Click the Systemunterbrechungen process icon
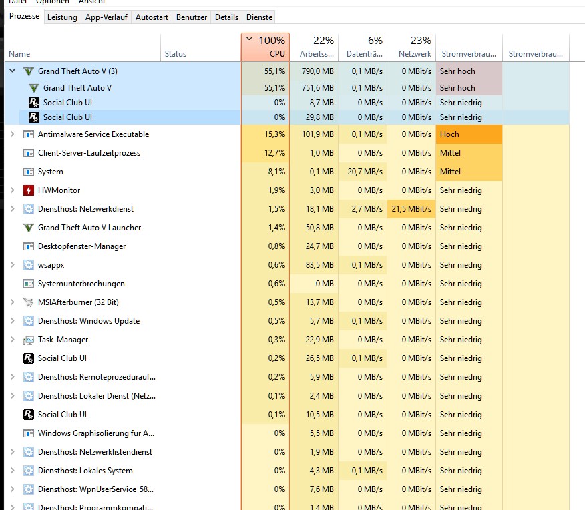 coord(29,284)
